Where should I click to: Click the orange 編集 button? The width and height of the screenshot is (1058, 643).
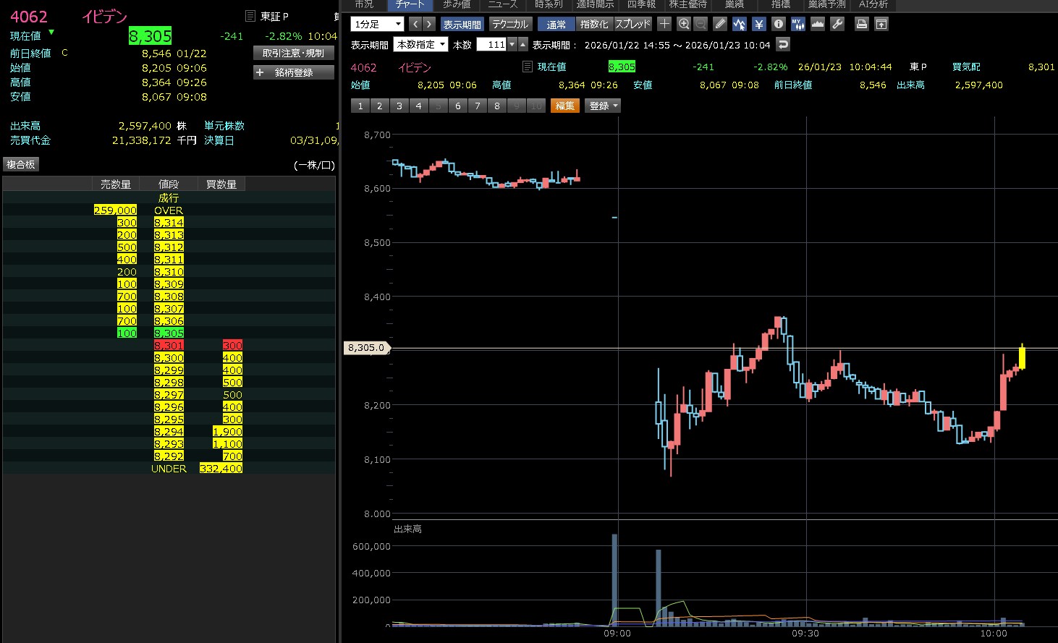tap(564, 106)
